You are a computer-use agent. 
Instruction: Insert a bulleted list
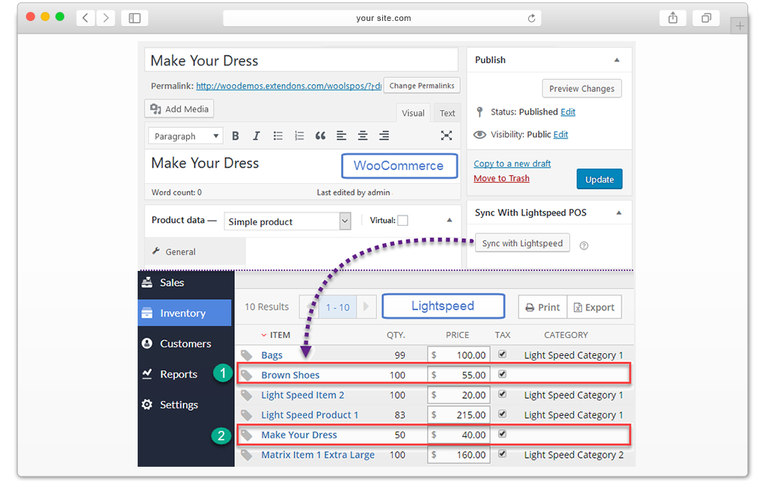[278, 136]
